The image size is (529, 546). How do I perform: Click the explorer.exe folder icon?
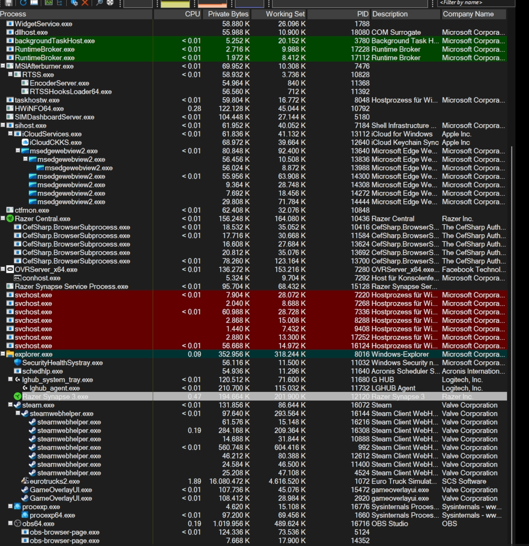[10, 354]
